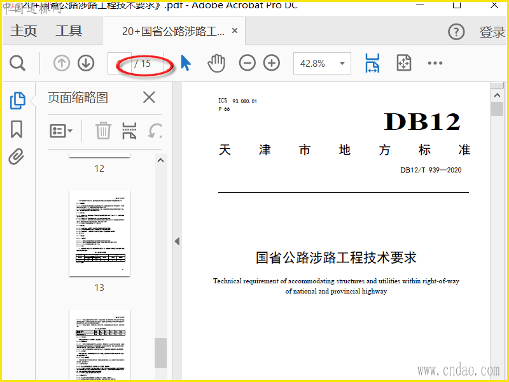Open the bookmarks panel icon
Image resolution: width=509 pixels, height=382 pixels.
17,129
